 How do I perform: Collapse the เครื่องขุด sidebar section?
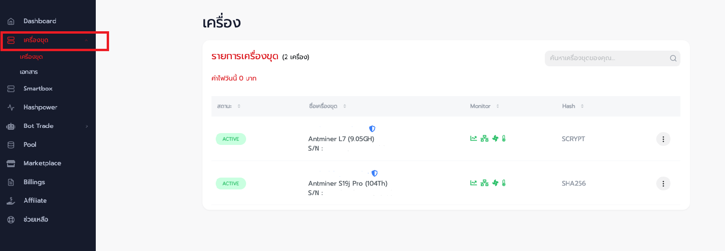[x=86, y=41]
